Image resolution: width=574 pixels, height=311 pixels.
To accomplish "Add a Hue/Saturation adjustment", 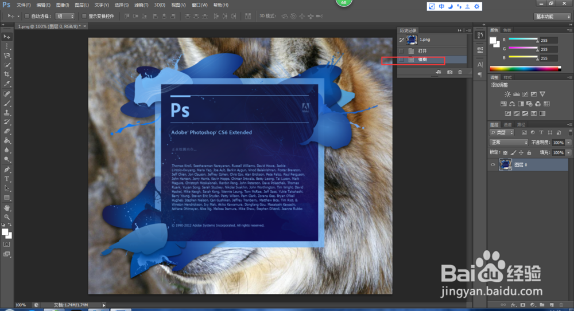I will (x=504, y=104).
